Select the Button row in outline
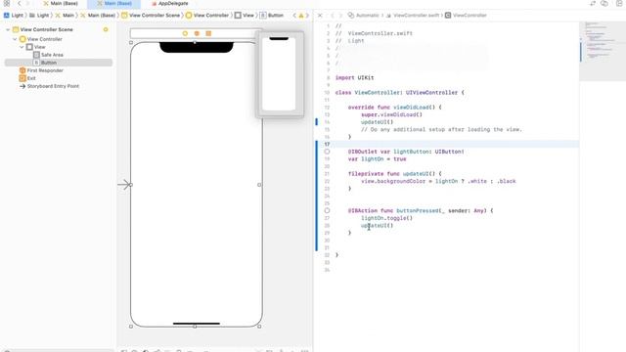The height and width of the screenshot is (352, 626). [59, 63]
